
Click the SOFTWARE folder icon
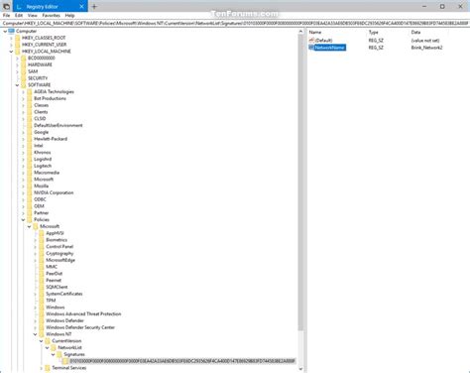[24, 85]
